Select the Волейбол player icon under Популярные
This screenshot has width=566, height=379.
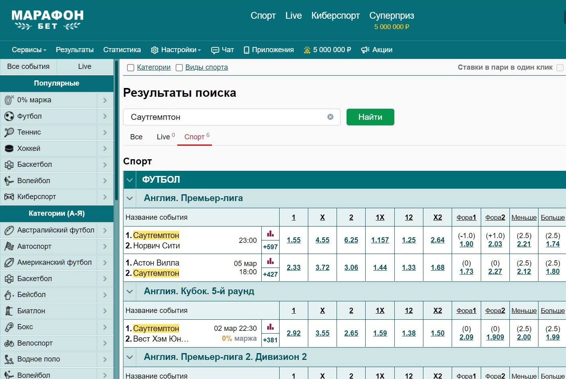pyautogui.click(x=9, y=181)
